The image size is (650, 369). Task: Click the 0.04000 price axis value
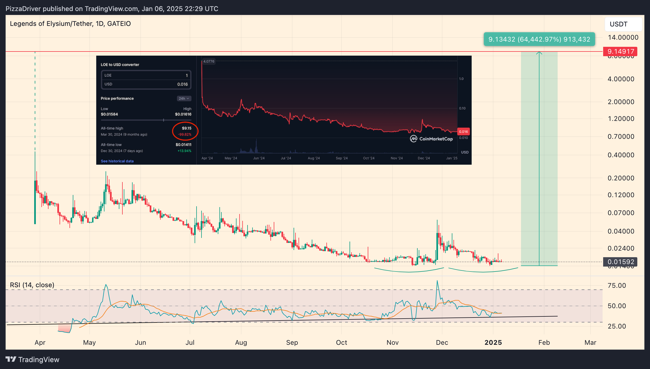click(621, 231)
